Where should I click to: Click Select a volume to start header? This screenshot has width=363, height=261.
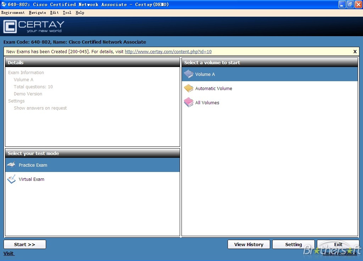coord(270,62)
